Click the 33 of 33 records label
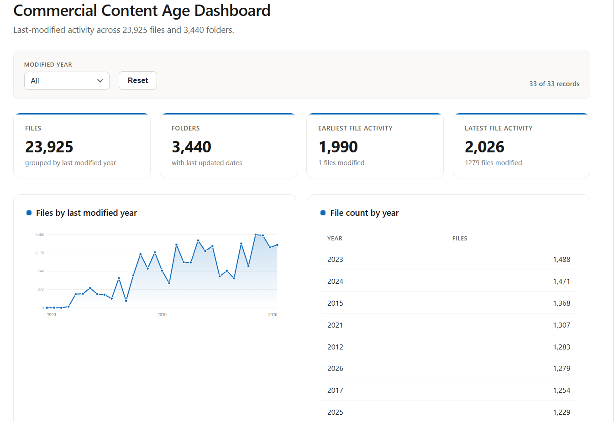The image size is (614, 422). pos(554,84)
